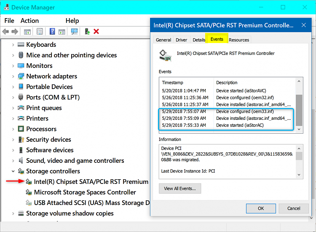Click the Printers category icon

click(21, 118)
